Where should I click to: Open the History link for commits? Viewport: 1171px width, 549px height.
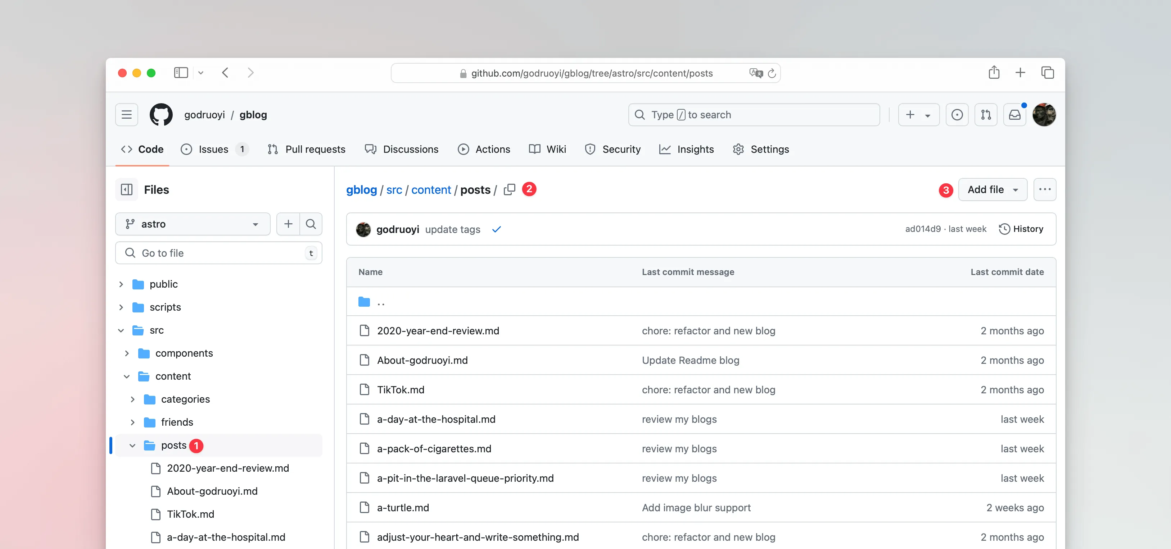pyautogui.click(x=1021, y=229)
